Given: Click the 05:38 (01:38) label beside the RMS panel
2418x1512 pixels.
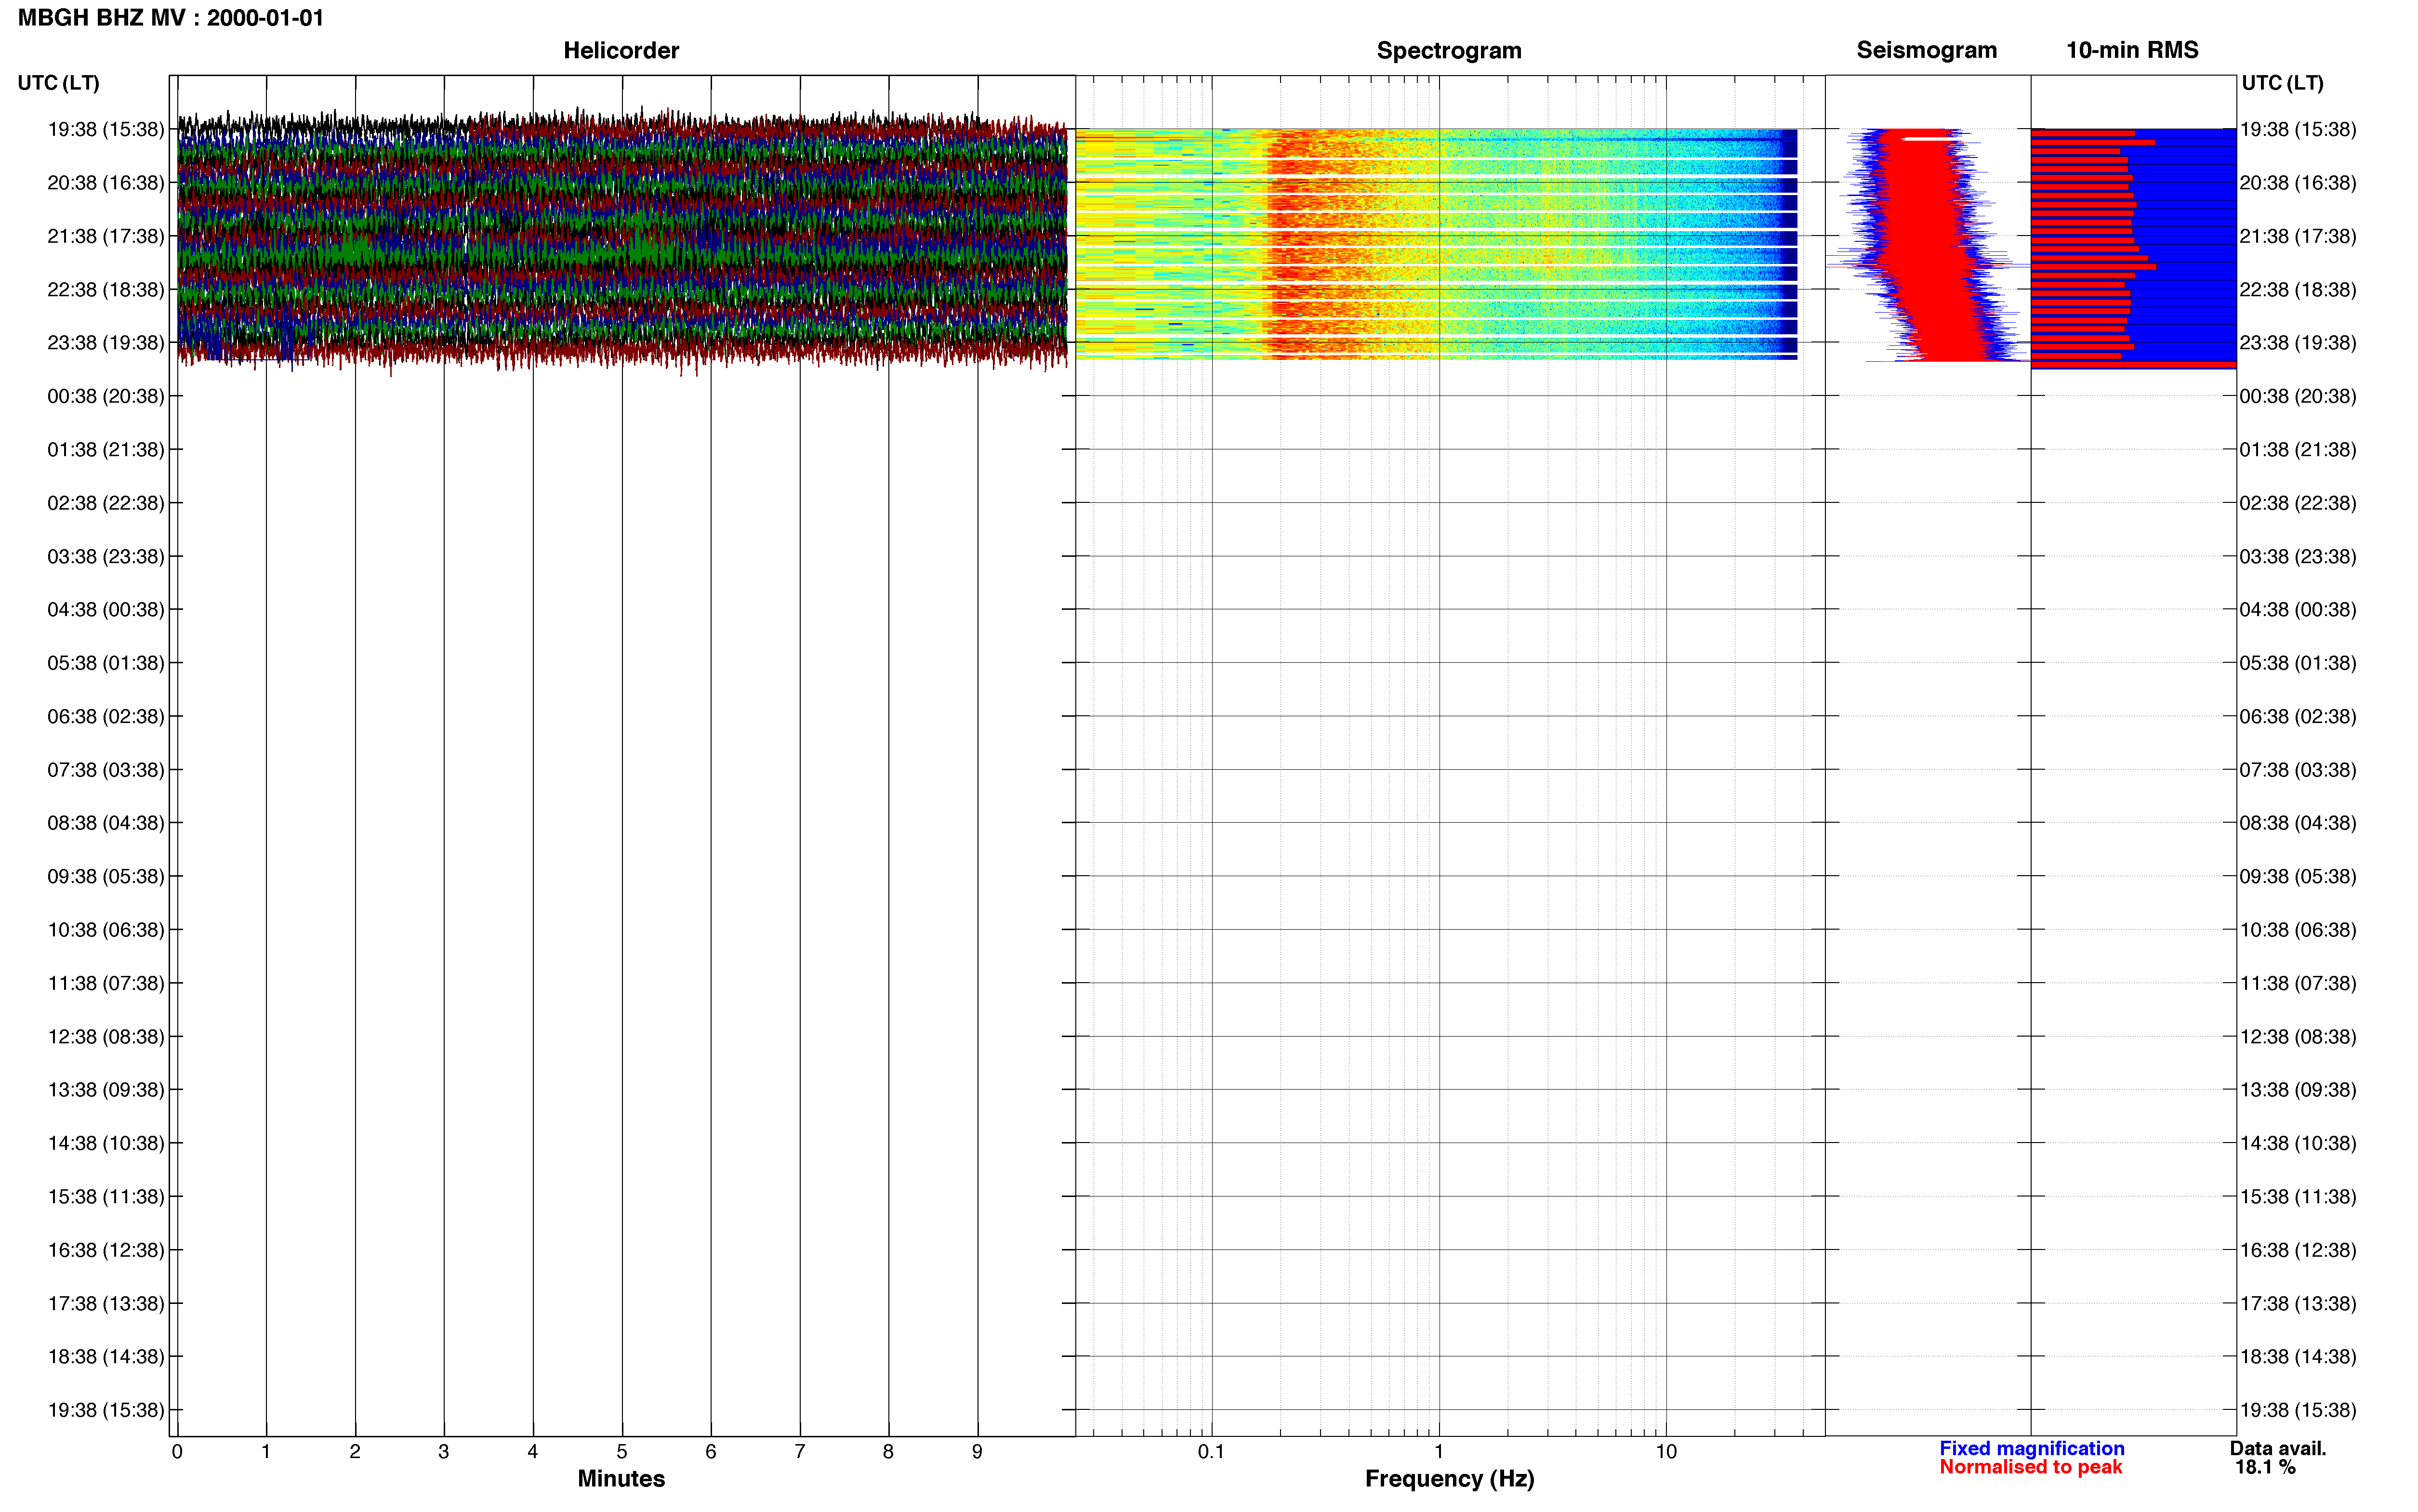Looking at the screenshot, I should coord(2298,663).
